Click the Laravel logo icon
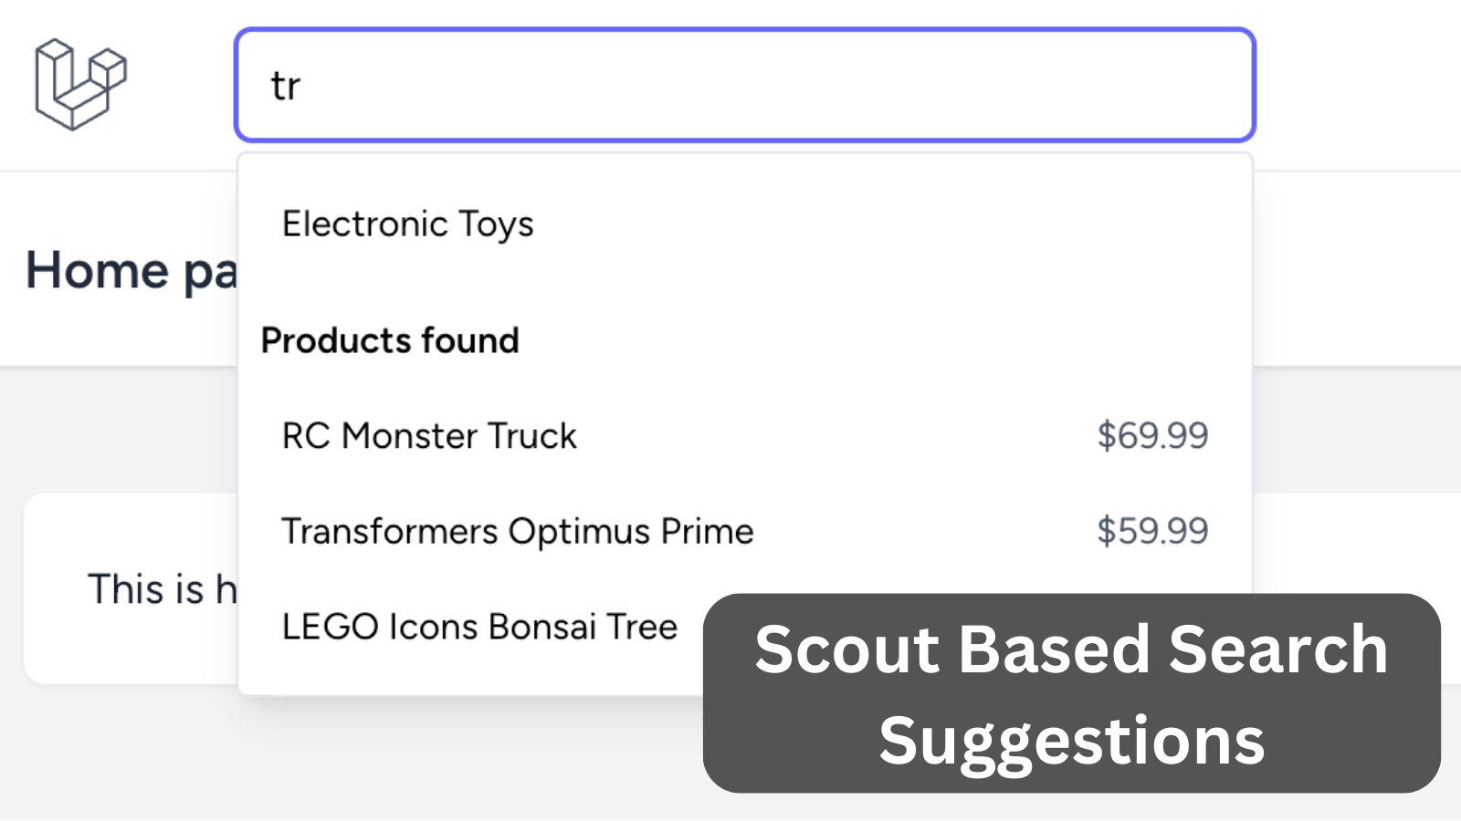 click(80, 85)
